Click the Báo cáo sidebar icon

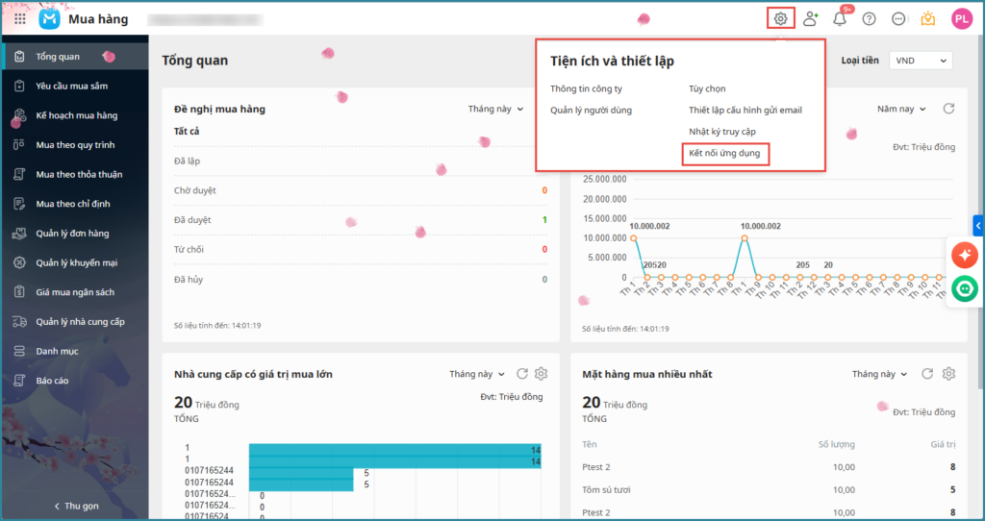[19, 381]
